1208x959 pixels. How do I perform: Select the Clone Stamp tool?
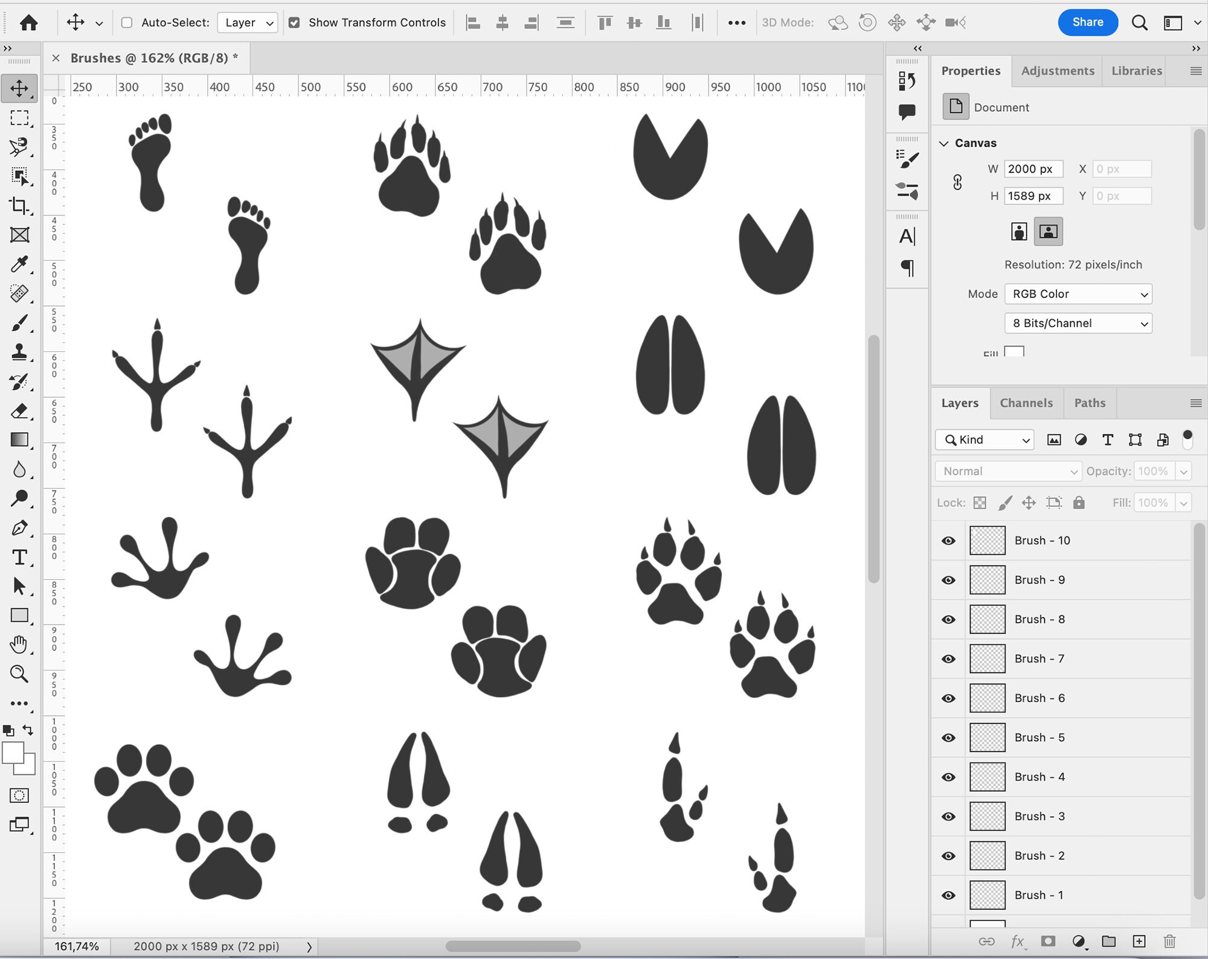point(21,352)
